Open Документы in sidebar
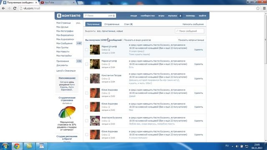Image resolution: width=267 pixels, height=150 pixels. 62,65
